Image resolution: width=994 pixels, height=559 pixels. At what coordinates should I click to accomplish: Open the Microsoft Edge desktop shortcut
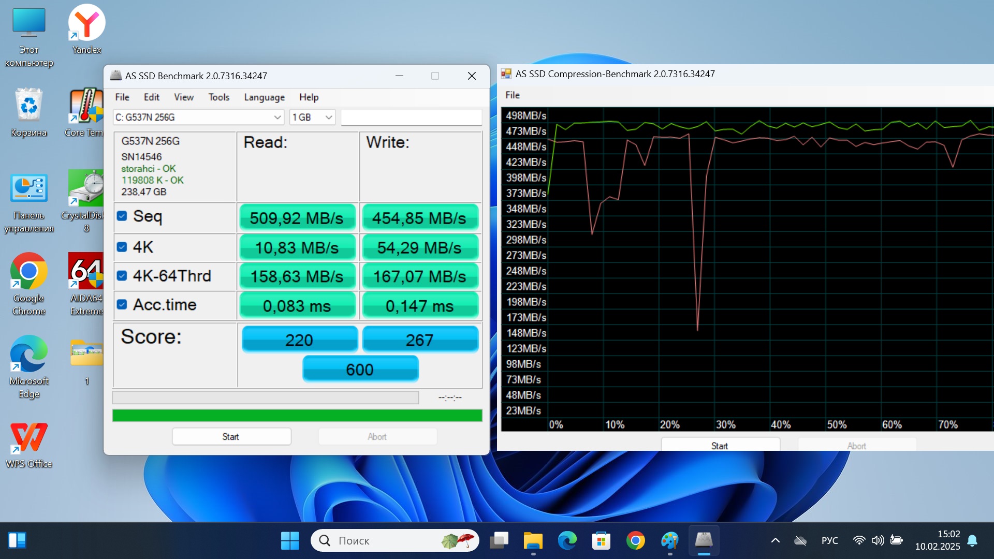pos(29,366)
